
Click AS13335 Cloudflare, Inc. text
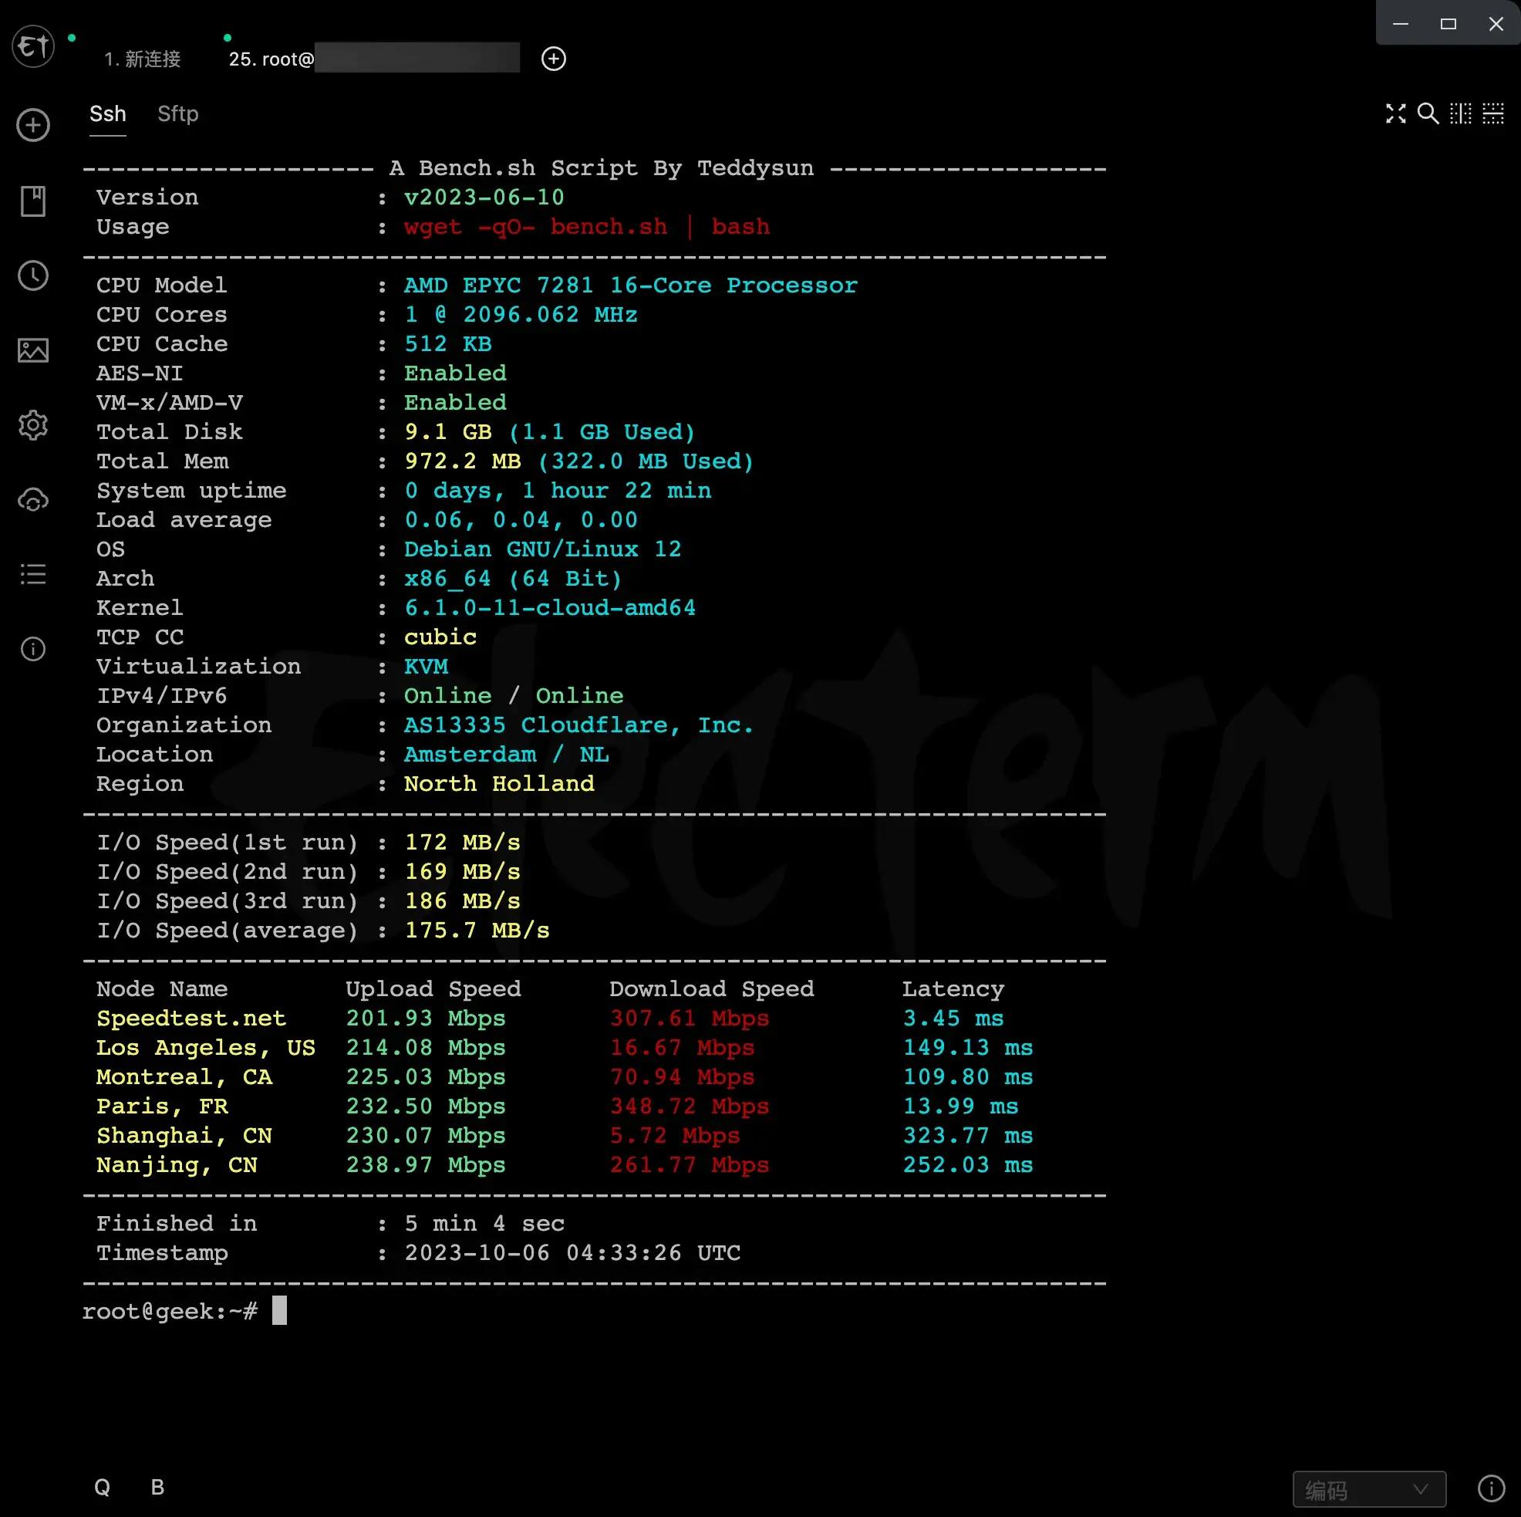(578, 725)
